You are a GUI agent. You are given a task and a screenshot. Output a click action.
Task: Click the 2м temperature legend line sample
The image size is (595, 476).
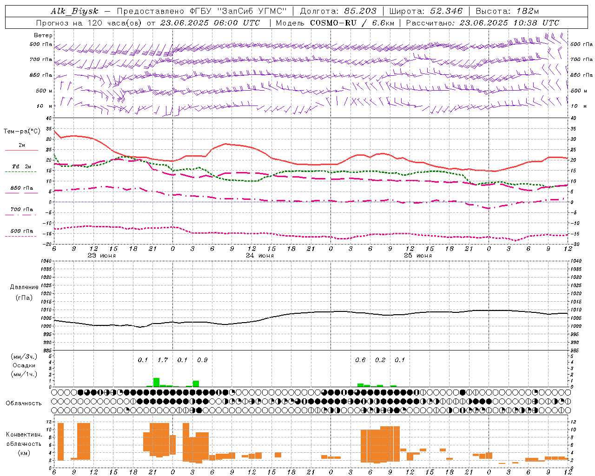[x=21, y=150]
